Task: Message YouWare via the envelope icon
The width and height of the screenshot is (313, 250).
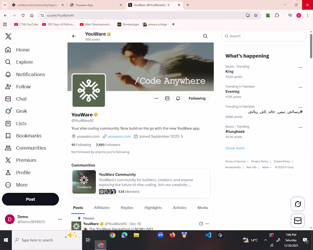Action: tap(167, 98)
